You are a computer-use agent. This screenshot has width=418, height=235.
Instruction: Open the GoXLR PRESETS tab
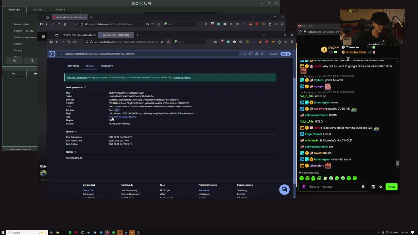pos(60,10)
